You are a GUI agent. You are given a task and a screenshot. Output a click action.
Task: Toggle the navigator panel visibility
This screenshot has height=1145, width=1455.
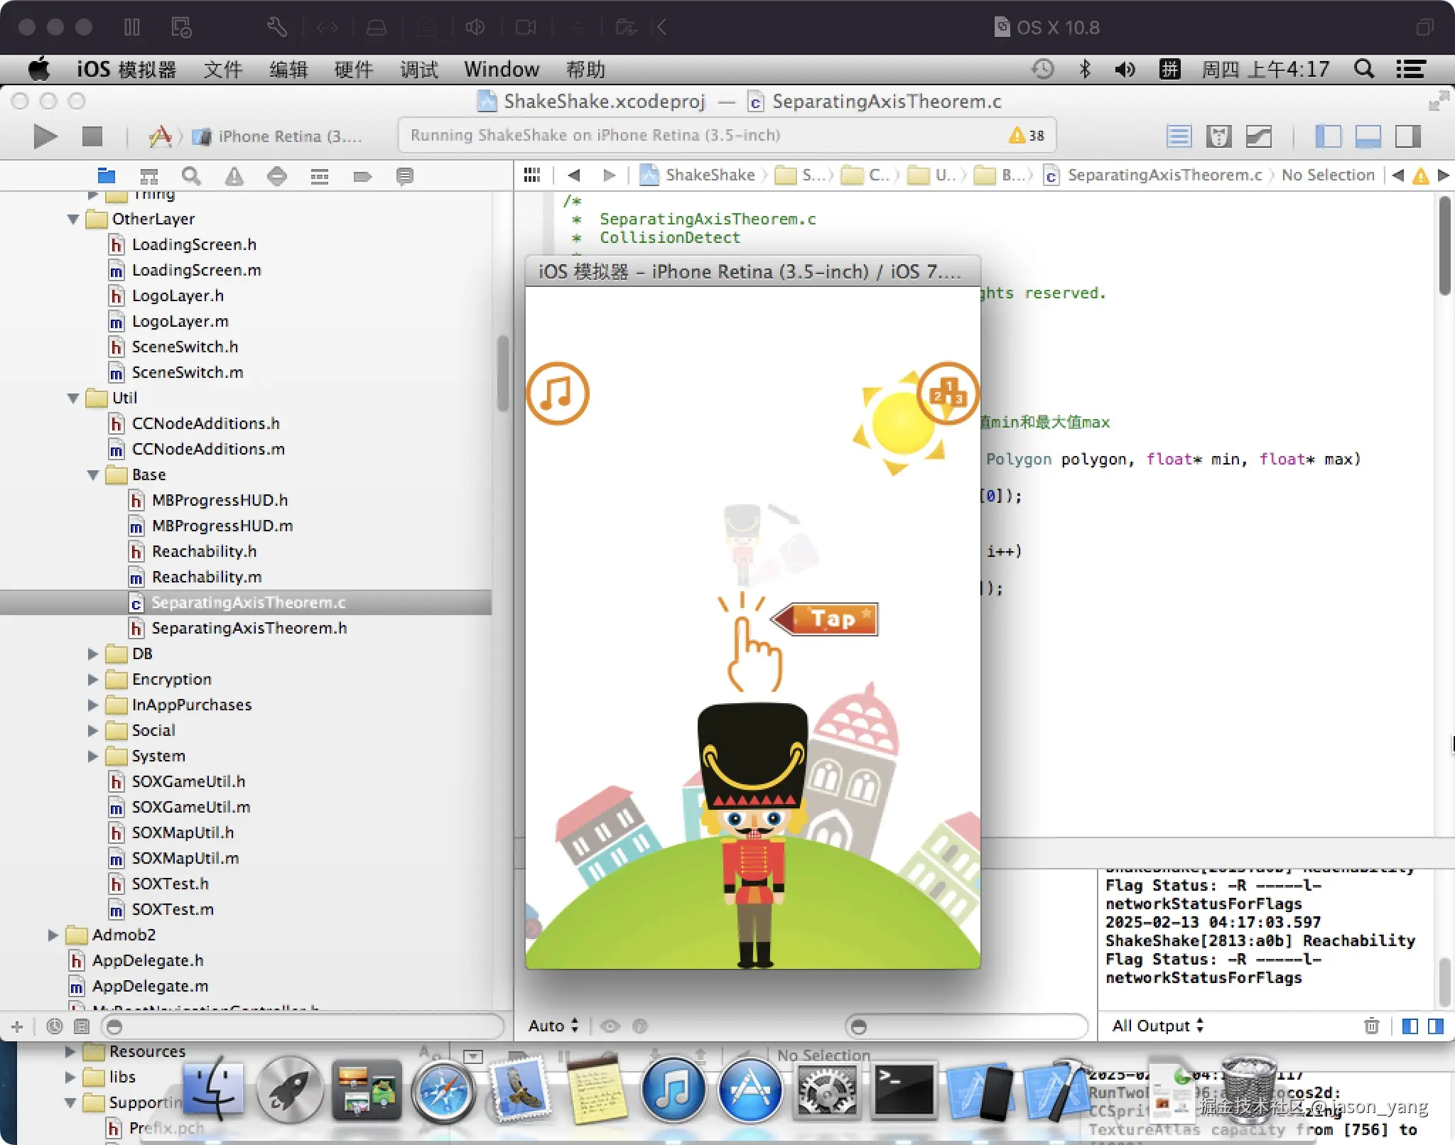1328,136
